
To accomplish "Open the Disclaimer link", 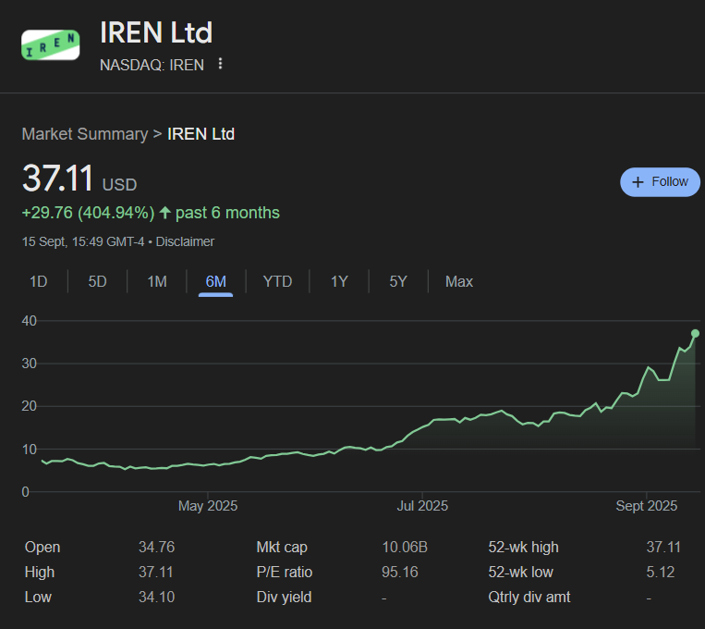I will [185, 241].
